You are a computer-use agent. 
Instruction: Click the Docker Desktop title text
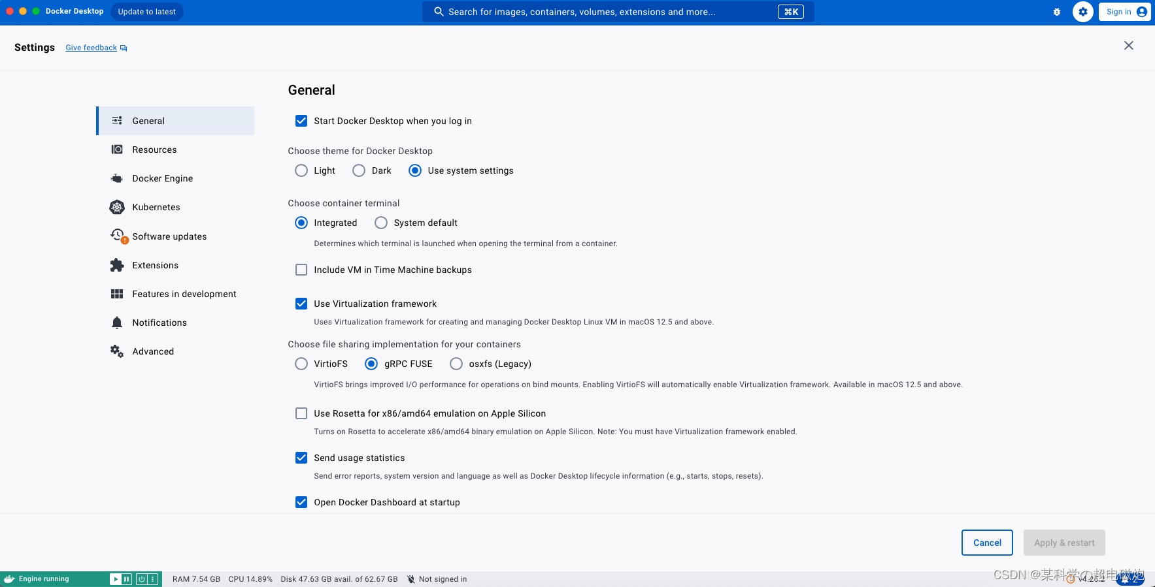tap(75, 11)
